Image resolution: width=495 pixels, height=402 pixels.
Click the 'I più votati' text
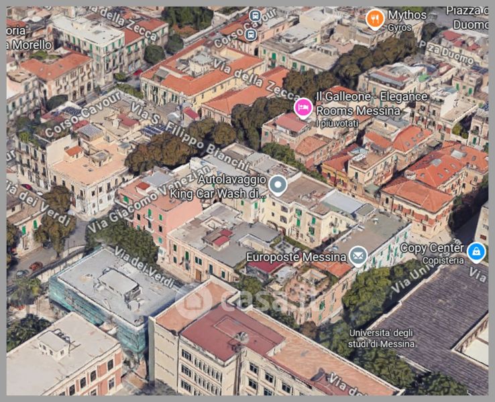(x=337, y=123)
